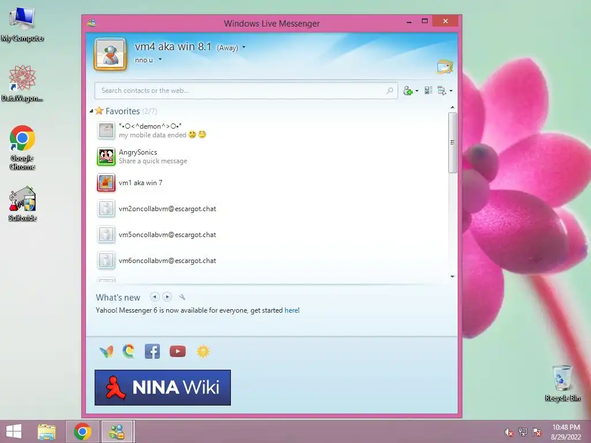Click vm1 aka win 7 avatar

[106, 183]
